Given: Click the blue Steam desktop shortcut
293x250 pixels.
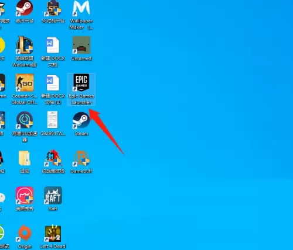Looking at the screenshot, I should point(81,120).
